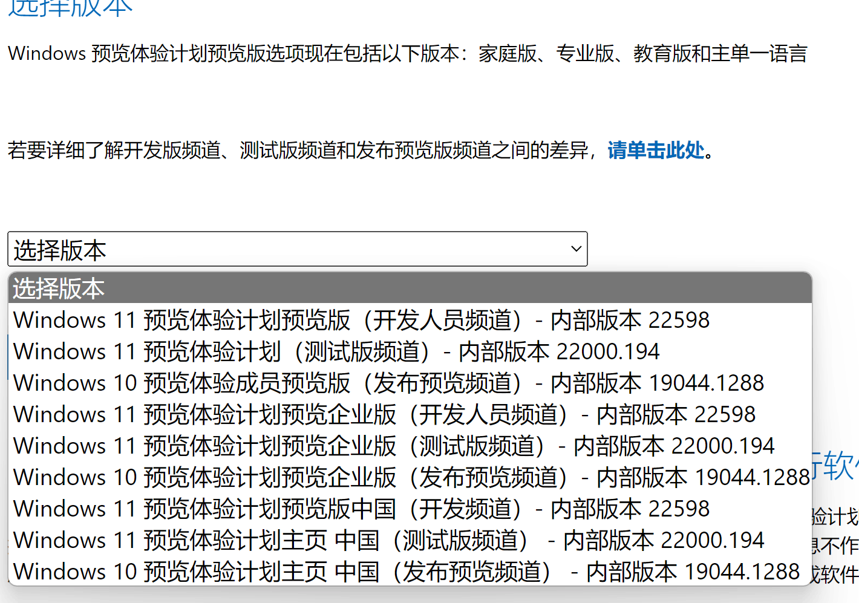Viewport: 859px width, 603px height.
Task: Choose Windows 11 主页 中国 (测试版频道) 22000.194
Action: pos(410,540)
